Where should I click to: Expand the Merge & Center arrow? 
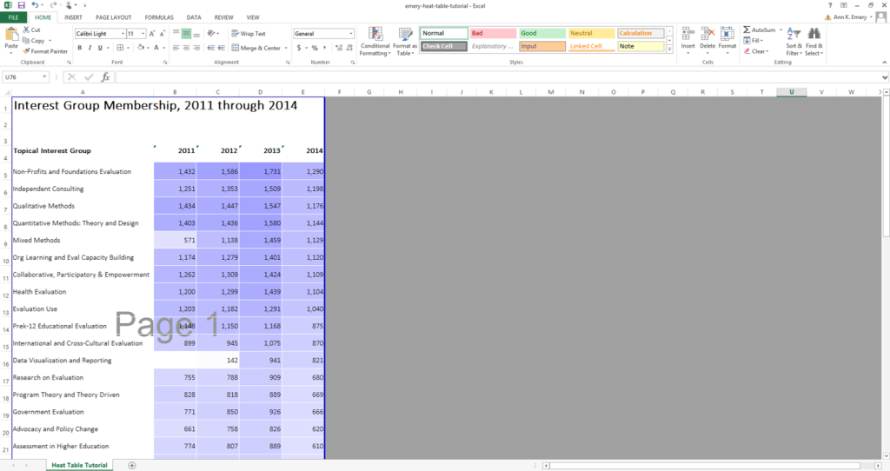[285, 49]
